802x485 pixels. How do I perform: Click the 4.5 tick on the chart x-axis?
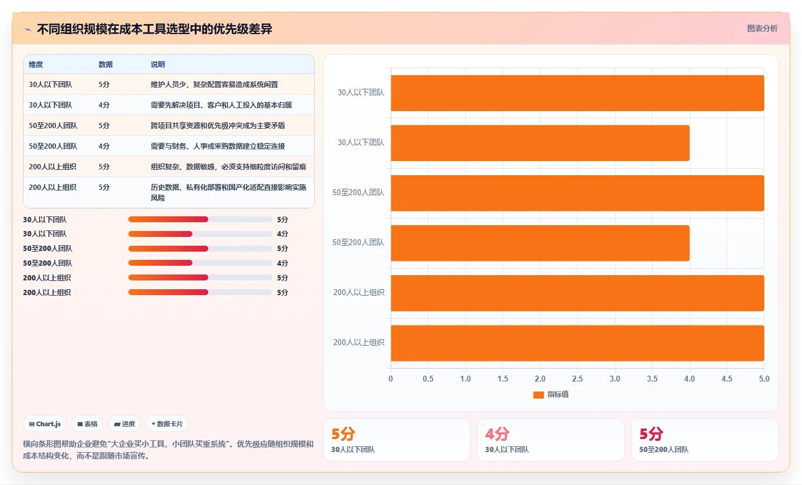tap(727, 379)
